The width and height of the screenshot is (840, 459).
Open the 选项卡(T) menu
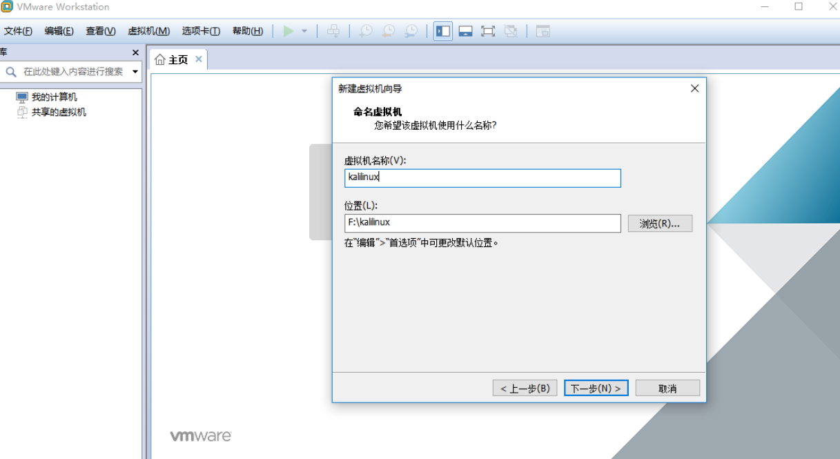point(201,31)
